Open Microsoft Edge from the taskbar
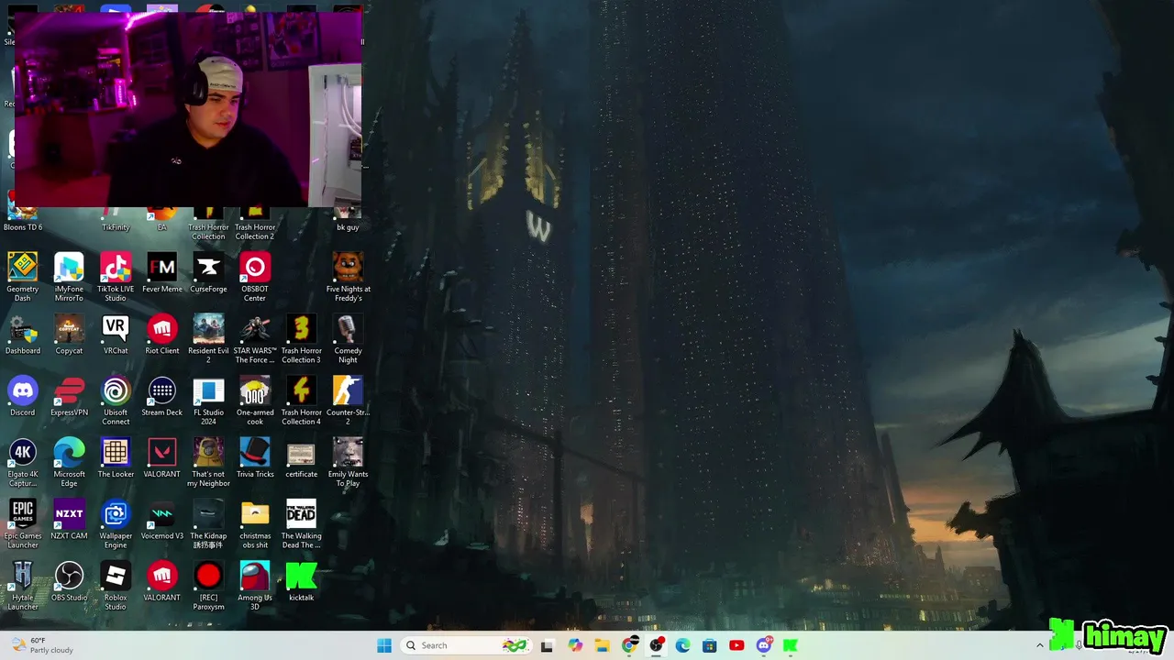 (x=682, y=645)
